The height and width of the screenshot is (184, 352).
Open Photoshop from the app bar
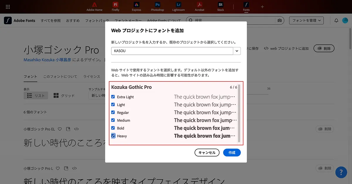pos(158,5)
